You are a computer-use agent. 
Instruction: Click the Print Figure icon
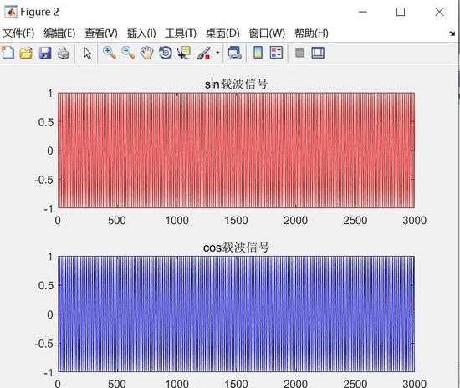point(64,53)
